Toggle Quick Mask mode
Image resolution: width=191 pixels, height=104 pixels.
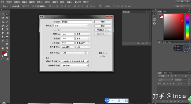3,60
